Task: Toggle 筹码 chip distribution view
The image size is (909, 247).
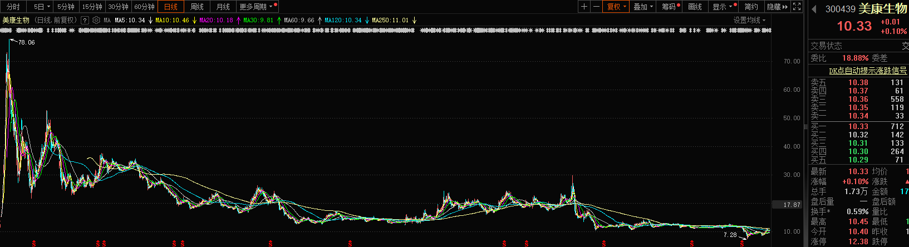Action: [669, 7]
